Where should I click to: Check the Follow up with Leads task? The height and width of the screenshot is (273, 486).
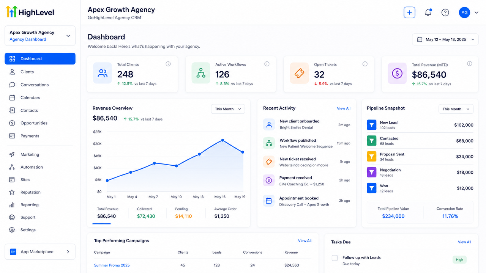[x=335, y=258]
